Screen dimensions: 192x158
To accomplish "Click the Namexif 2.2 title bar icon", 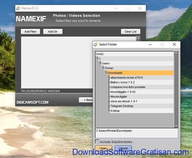I will coord(18,8).
